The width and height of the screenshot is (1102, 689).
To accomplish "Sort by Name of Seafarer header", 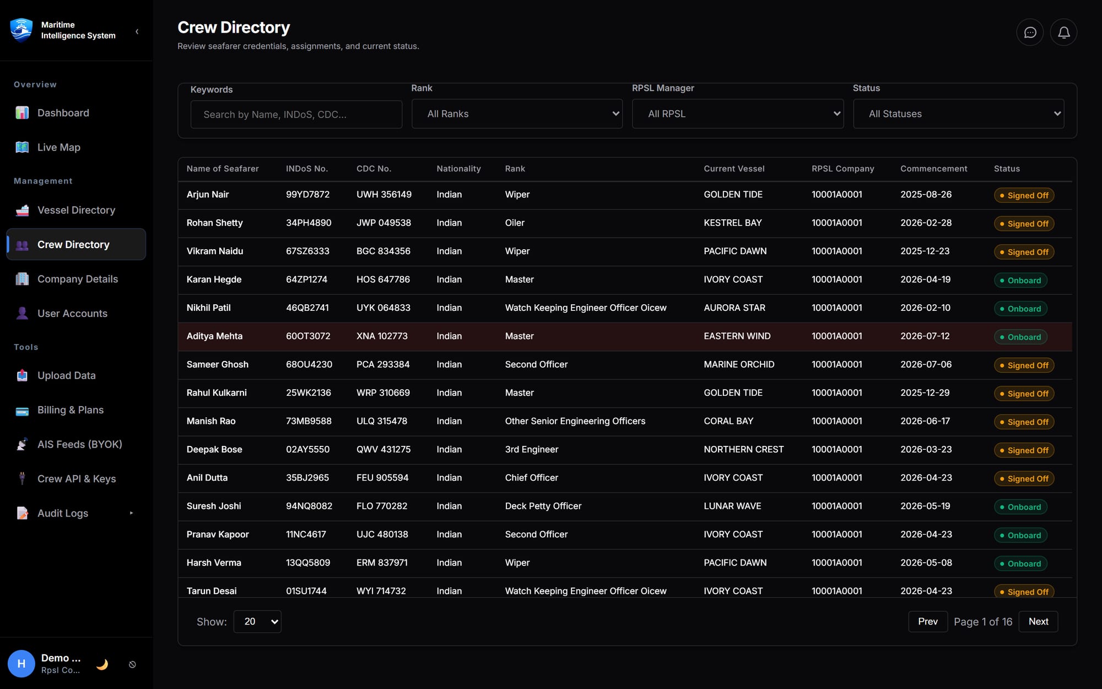I will (223, 169).
